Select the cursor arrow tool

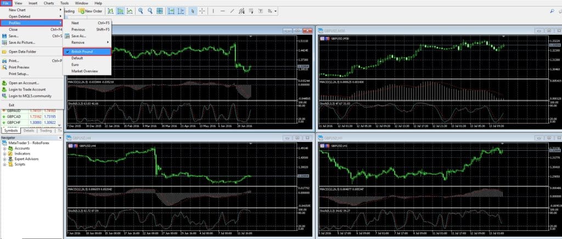193,11
